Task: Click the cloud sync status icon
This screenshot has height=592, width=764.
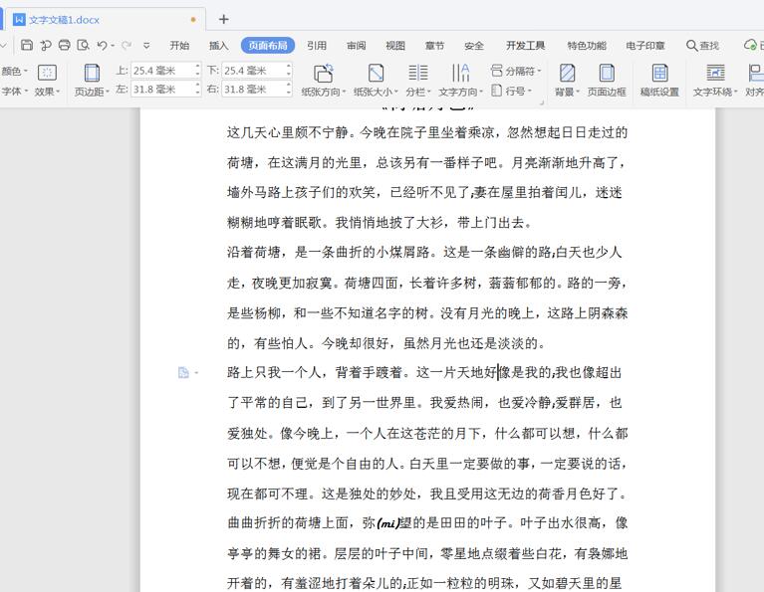Action: click(750, 46)
